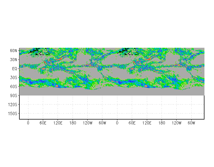Select the rightmost 60E longitude label
This screenshot has height=167, width=214.
tap(132, 123)
